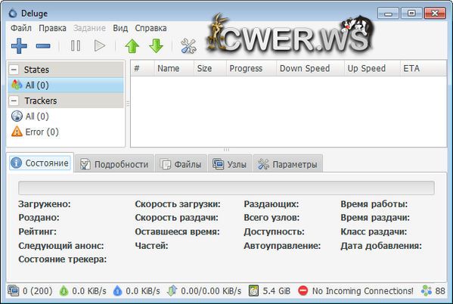Image resolution: width=453 pixels, height=304 pixels.
Task: Click the Deluge title bar app icon
Action: [x=13, y=14]
